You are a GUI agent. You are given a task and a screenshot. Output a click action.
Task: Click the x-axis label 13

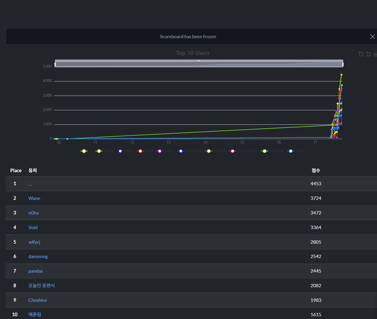pyautogui.click(x=169, y=142)
